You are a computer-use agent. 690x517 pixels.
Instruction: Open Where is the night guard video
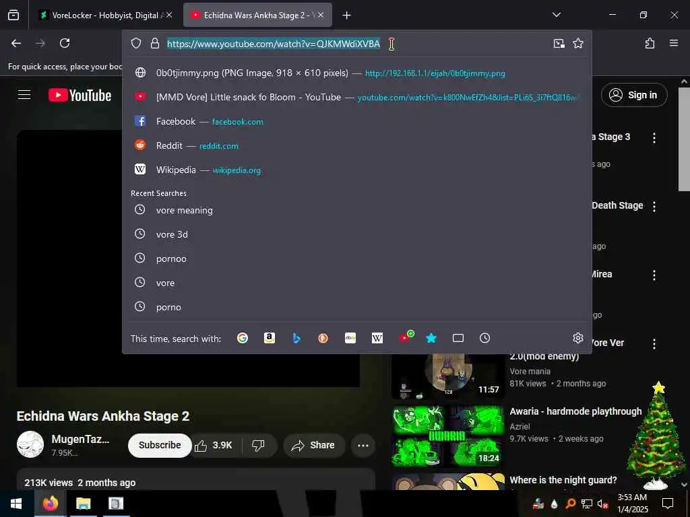click(x=563, y=480)
